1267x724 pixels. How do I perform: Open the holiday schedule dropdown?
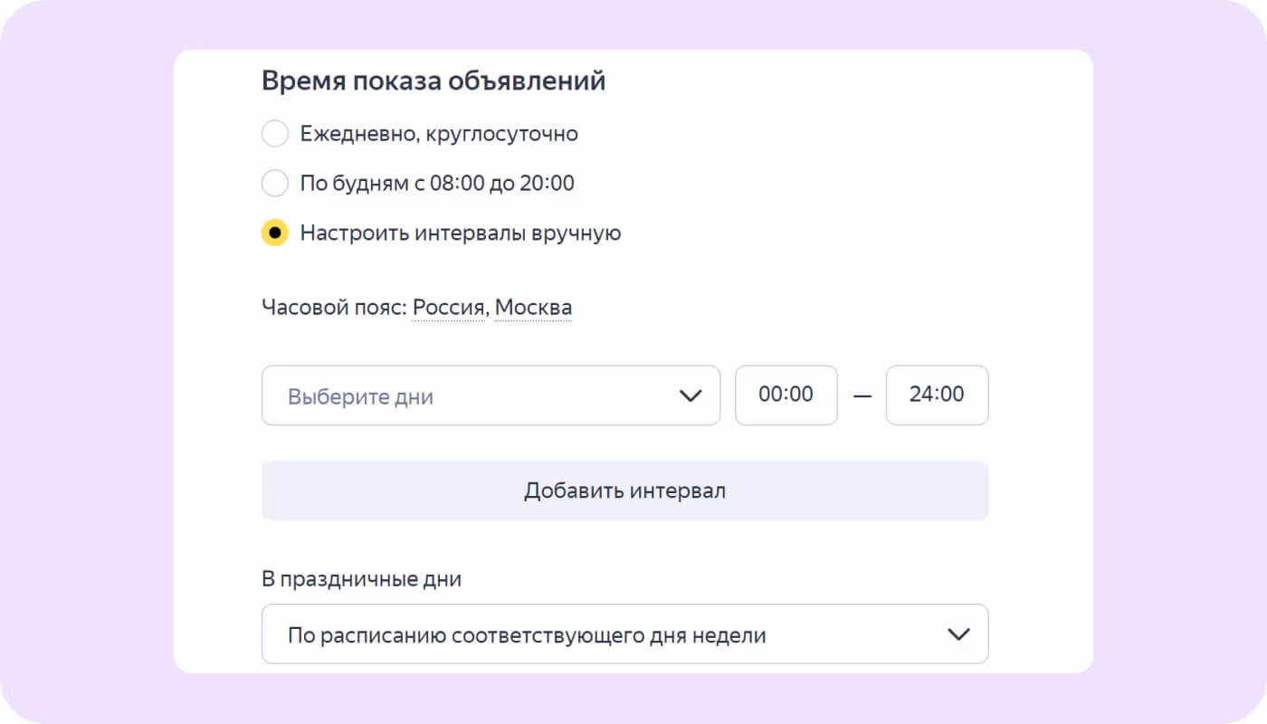point(624,634)
